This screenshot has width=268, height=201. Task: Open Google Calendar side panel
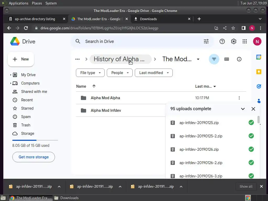click(259, 57)
